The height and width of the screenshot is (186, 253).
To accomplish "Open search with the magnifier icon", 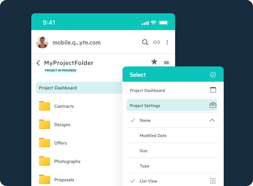I will pyautogui.click(x=145, y=42).
